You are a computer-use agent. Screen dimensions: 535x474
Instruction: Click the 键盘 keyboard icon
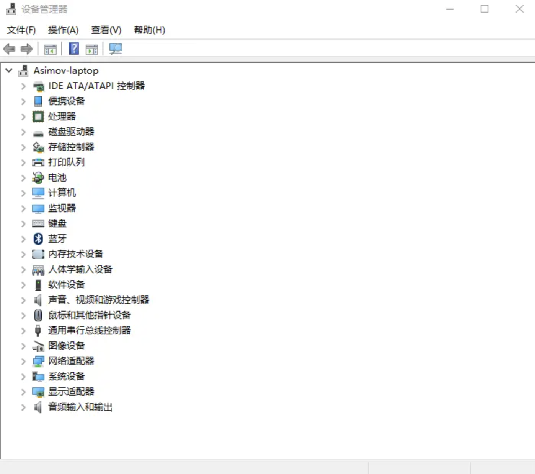point(38,224)
